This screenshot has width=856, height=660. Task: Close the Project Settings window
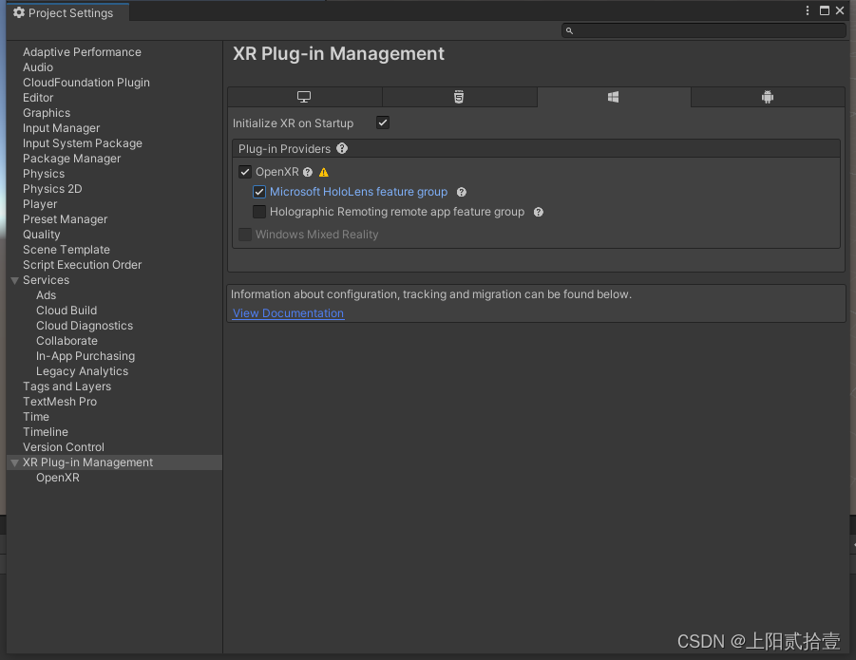click(840, 10)
